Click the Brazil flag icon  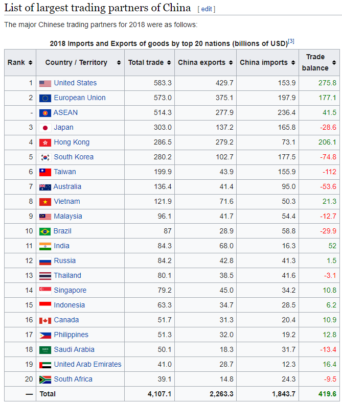coord(45,231)
